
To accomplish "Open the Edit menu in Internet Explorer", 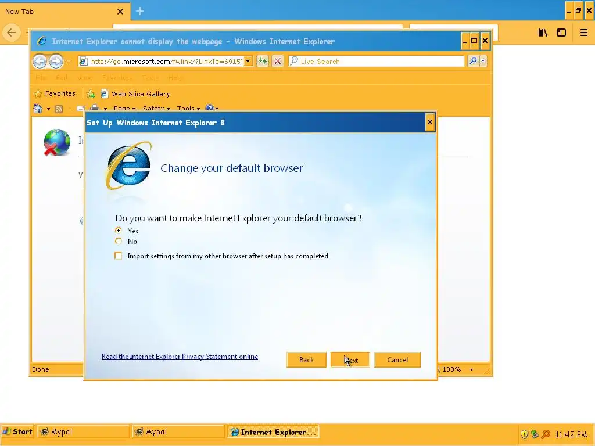I will point(62,78).
